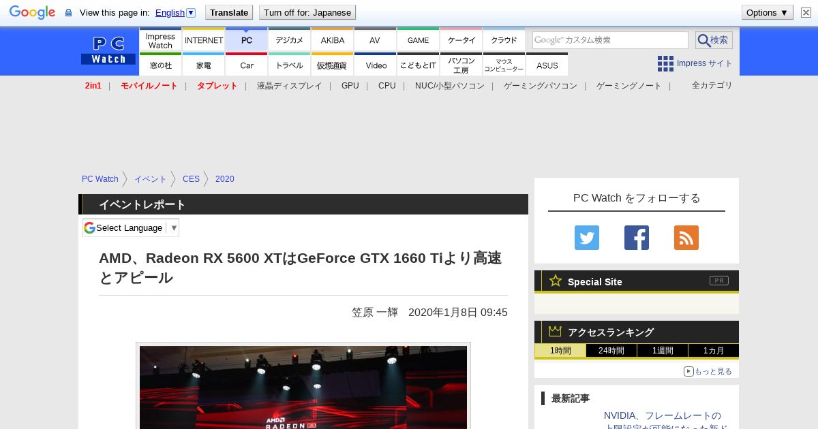Viewport: 818px width, 429px height.
Task: Click the magnifier 検索 search button
Action: pyautogui.click(x=714, y=40)
